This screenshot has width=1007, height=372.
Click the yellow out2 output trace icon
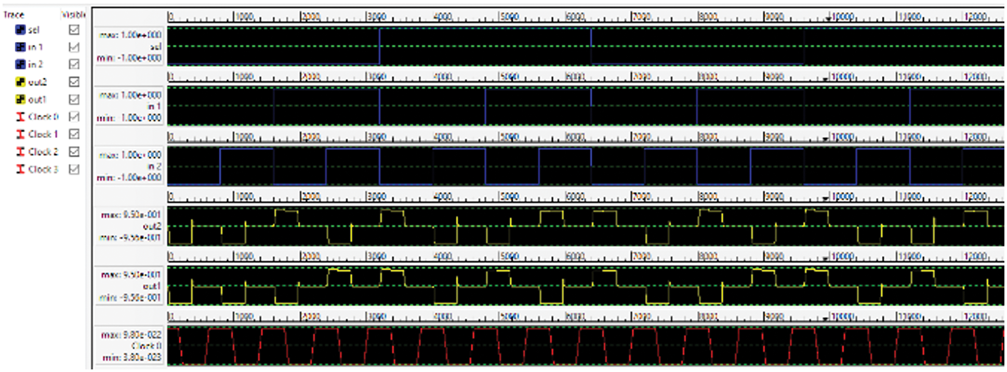point(20,82)
